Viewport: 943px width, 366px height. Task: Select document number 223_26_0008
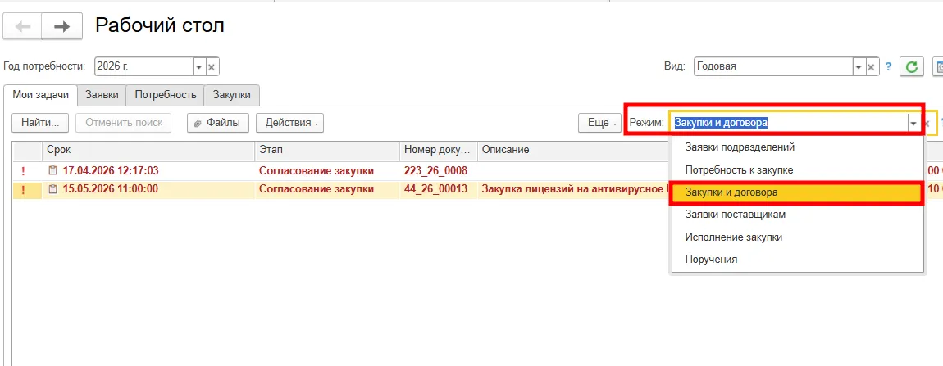point(436,170)
